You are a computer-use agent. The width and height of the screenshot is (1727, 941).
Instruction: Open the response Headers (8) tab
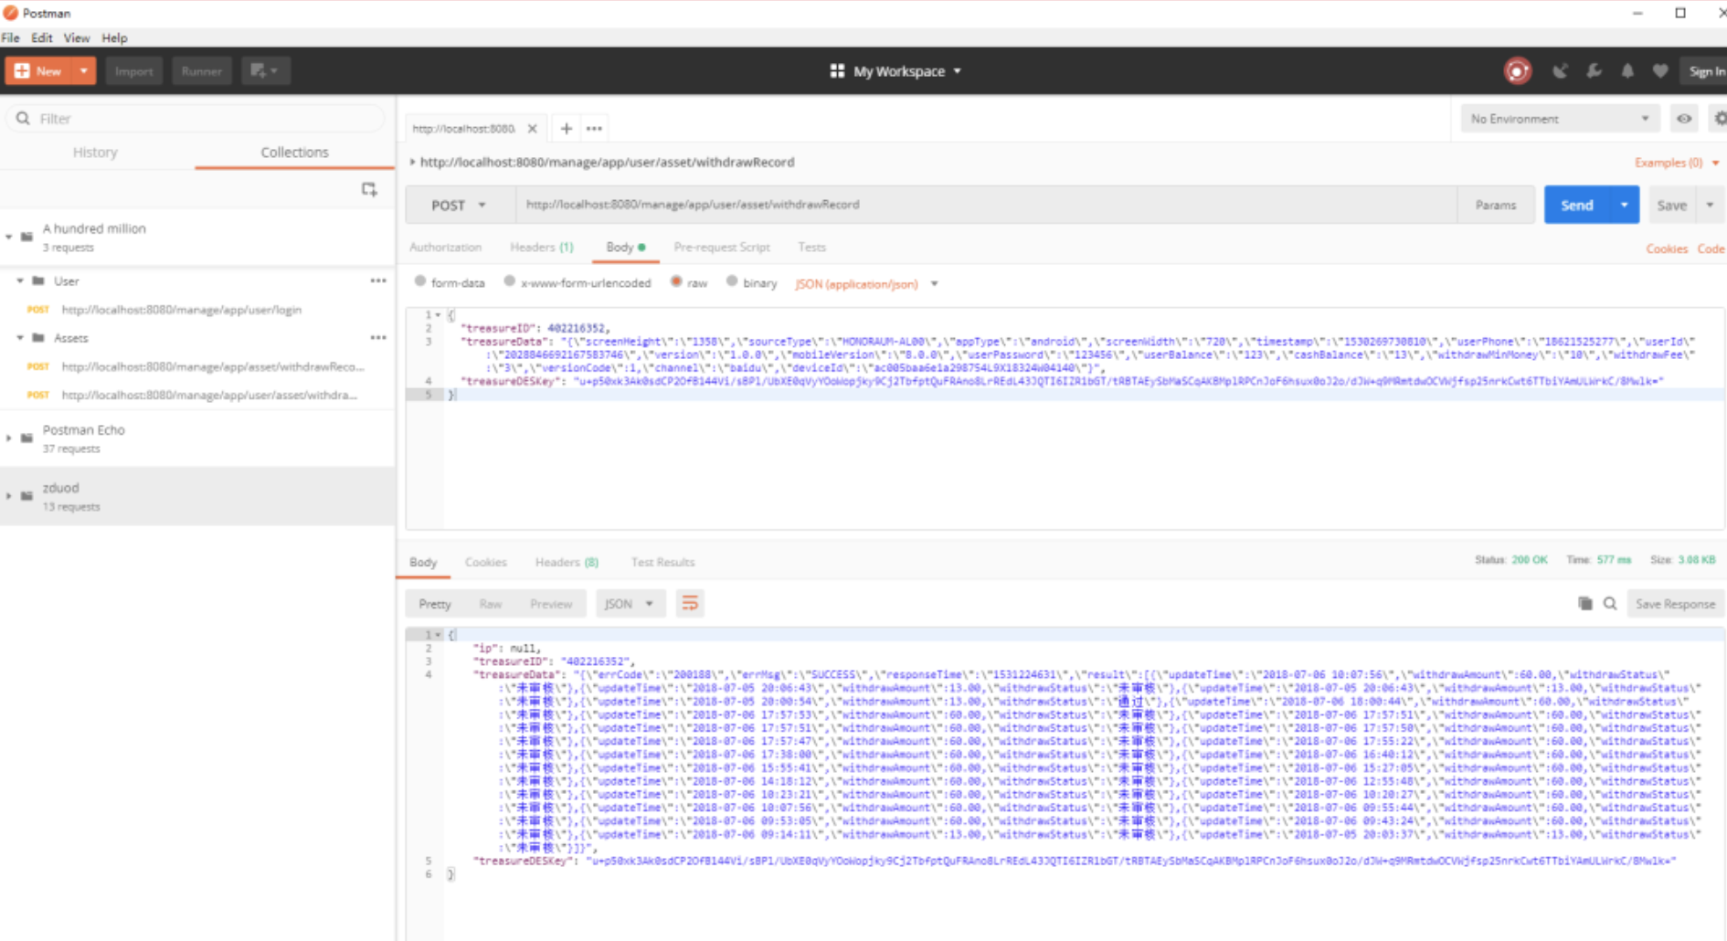(567, 562)
